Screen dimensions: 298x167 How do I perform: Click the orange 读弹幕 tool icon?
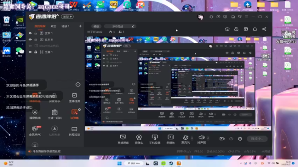(74, 112)
